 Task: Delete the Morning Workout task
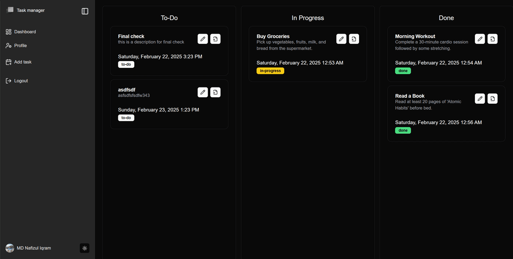click(492, 39)
